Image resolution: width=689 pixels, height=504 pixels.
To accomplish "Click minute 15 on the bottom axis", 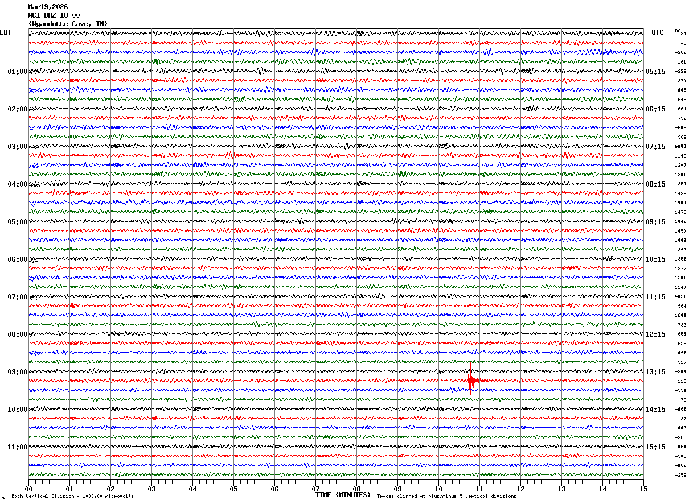I will pos(643,489).
